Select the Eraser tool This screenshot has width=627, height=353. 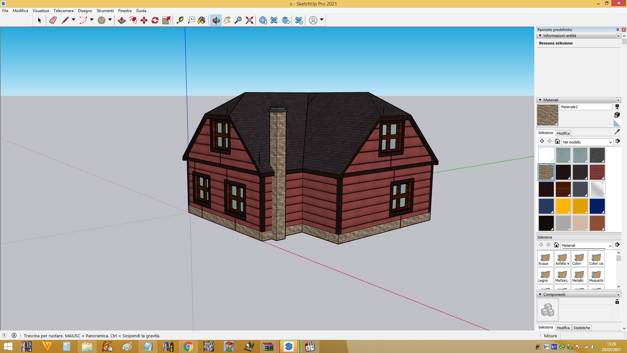53,20
